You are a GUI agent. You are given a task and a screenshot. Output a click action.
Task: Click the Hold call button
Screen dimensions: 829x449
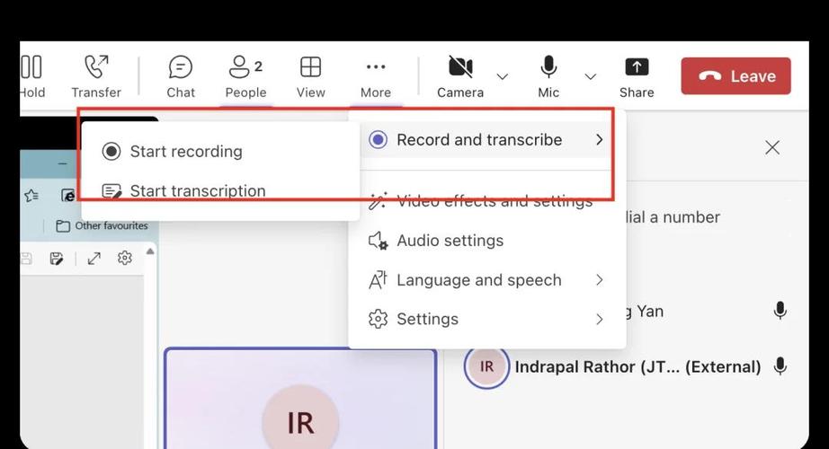click(x=32, y=76)
